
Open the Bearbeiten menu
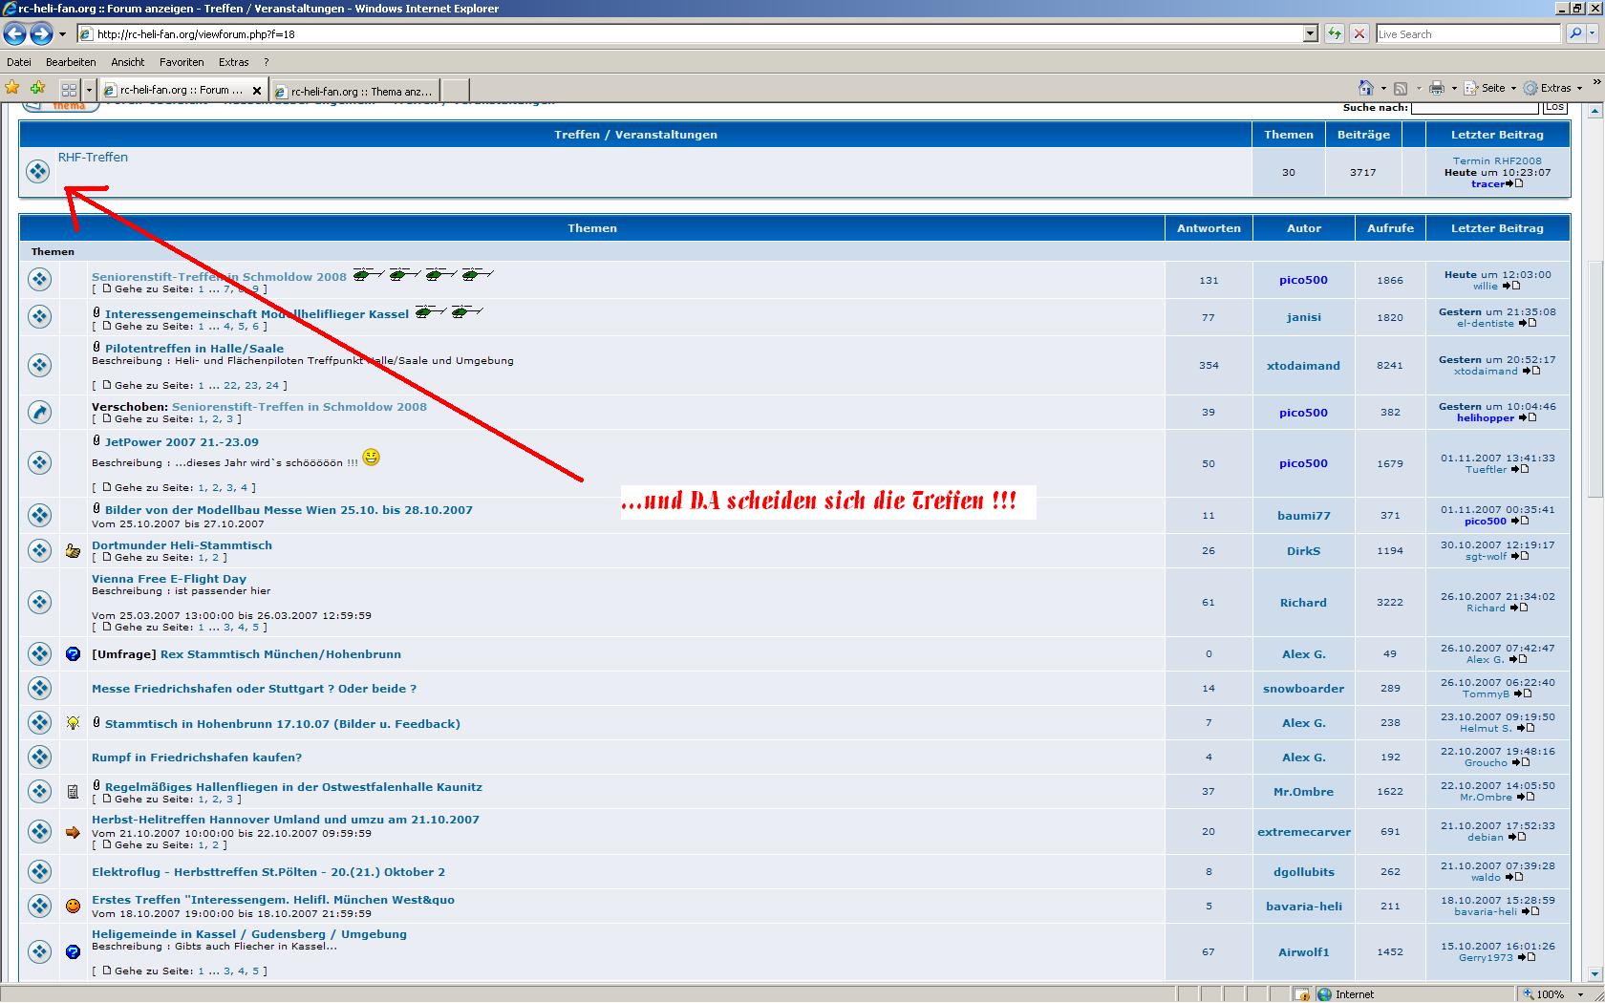71,62
